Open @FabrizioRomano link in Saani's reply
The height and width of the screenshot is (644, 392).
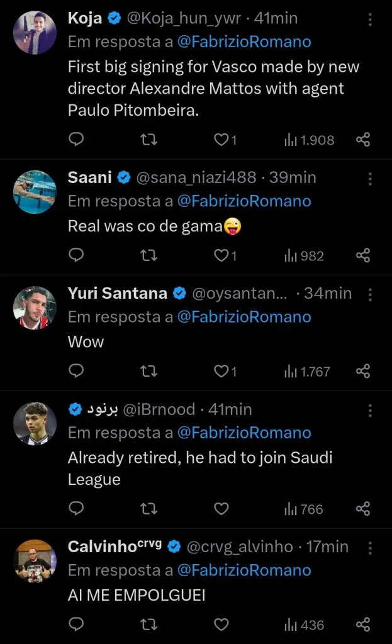[244, 201]
